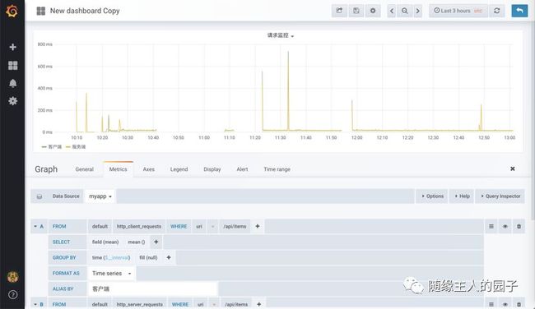Screen dimensions: 535x309
Task: Switch to the General tab
Action: click(x=84, y=169)
